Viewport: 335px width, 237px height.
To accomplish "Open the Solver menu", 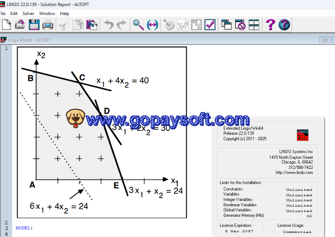I will [28, 13].
